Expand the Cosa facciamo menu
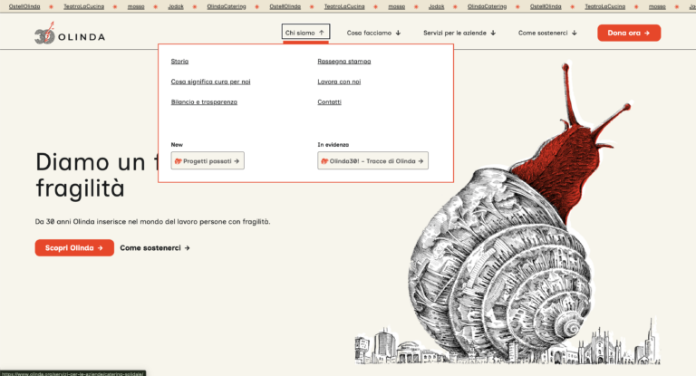The height and width of the screenshot is (376, 696). click(373, 33)
